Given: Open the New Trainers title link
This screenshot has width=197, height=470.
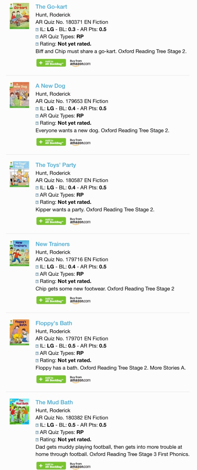Looking at the screenshot, I should [x=52, y=244].
